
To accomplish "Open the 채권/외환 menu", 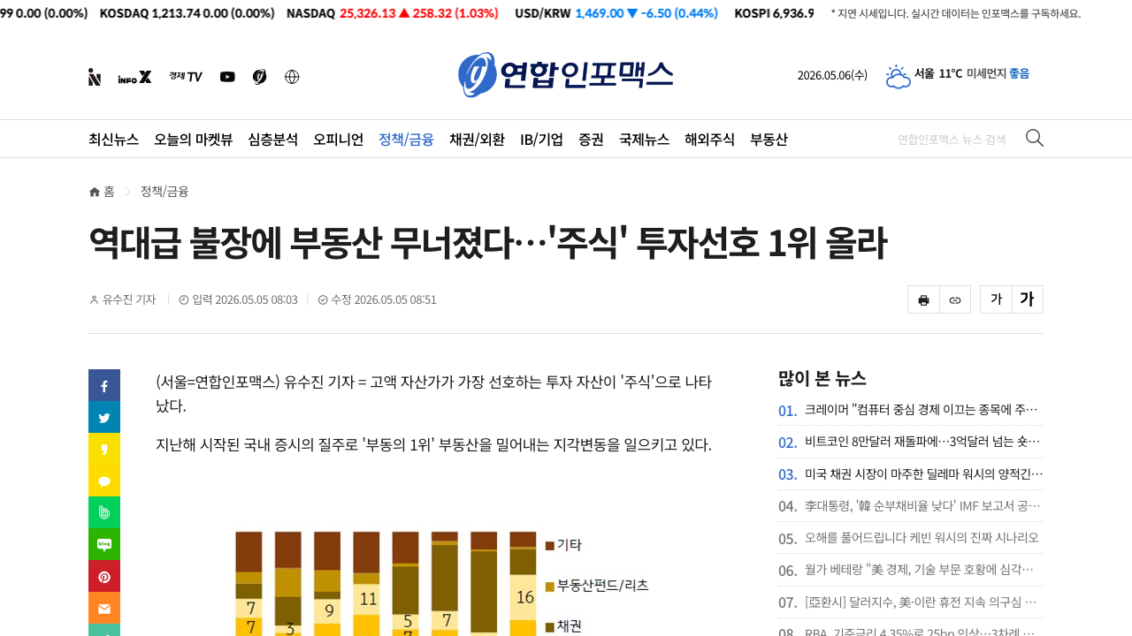I will 477,139.
